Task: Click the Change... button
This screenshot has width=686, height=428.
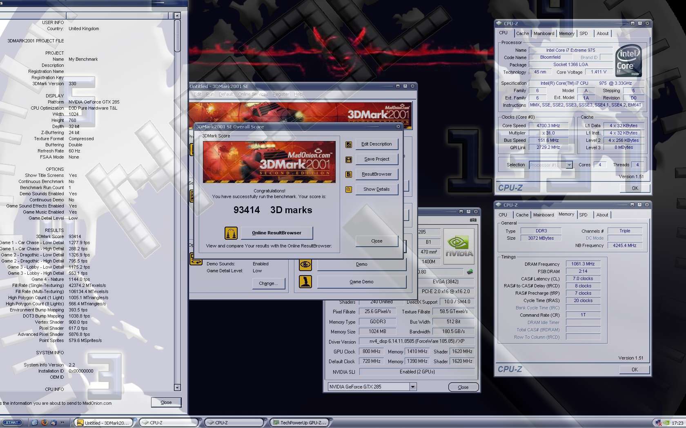Action: tap(268, 284)
